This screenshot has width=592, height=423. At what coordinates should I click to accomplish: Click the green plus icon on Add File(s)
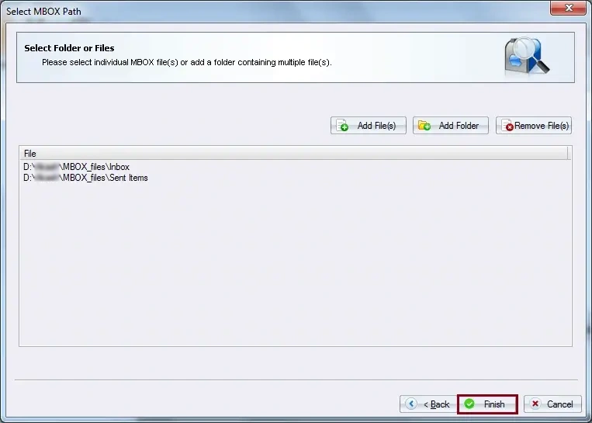coord(343,126)
